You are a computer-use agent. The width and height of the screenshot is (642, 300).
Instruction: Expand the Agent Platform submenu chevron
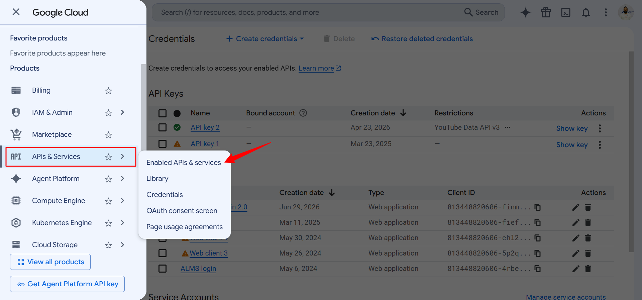(122, 179)
